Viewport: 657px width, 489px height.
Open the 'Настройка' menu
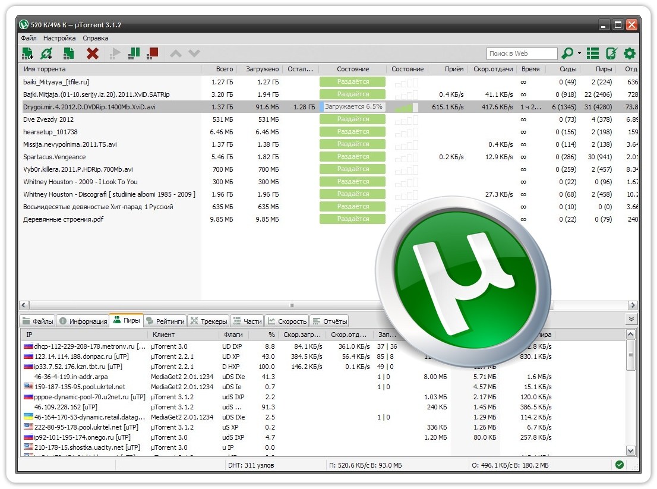59,38
